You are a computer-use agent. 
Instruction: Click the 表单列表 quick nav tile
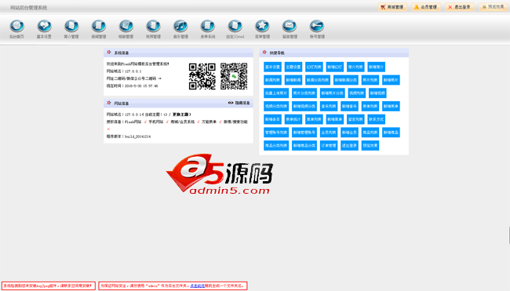(370, 106)
